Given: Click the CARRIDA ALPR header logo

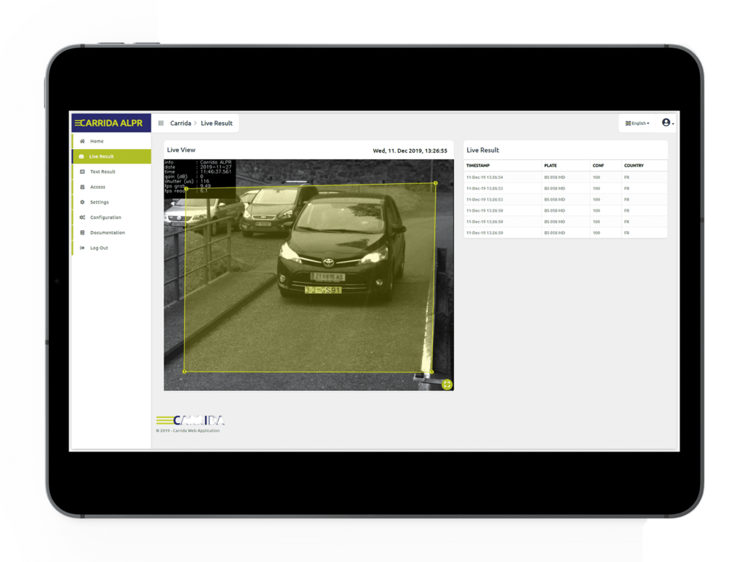Looking at the screenshot, I should point(111,123).
